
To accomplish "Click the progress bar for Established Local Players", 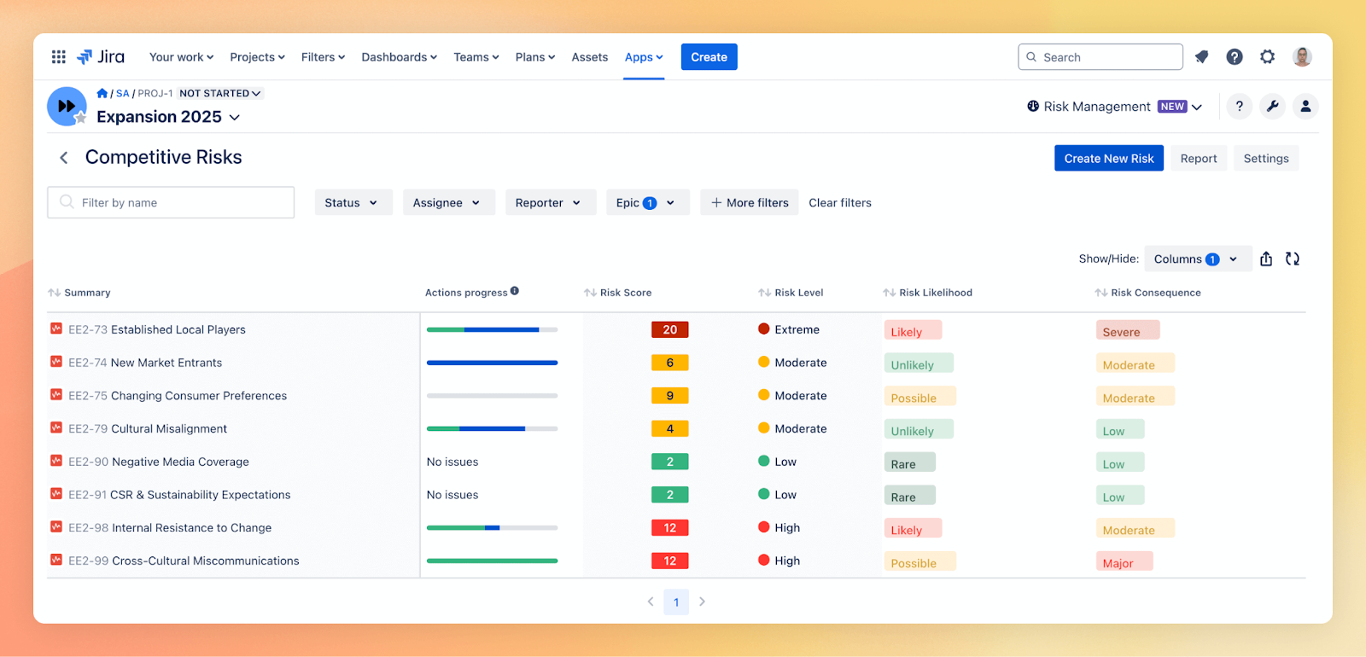I will (492, 329).
